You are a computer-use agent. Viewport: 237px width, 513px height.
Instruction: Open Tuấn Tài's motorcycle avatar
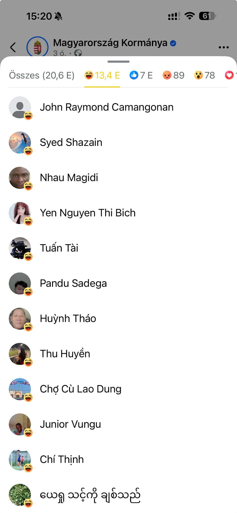pos(20,248)
